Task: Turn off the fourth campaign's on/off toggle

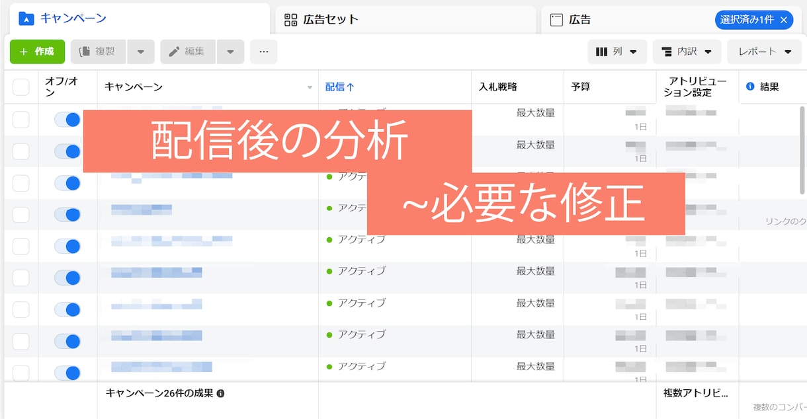Action: pyautogui.click(x=67, y=215)
